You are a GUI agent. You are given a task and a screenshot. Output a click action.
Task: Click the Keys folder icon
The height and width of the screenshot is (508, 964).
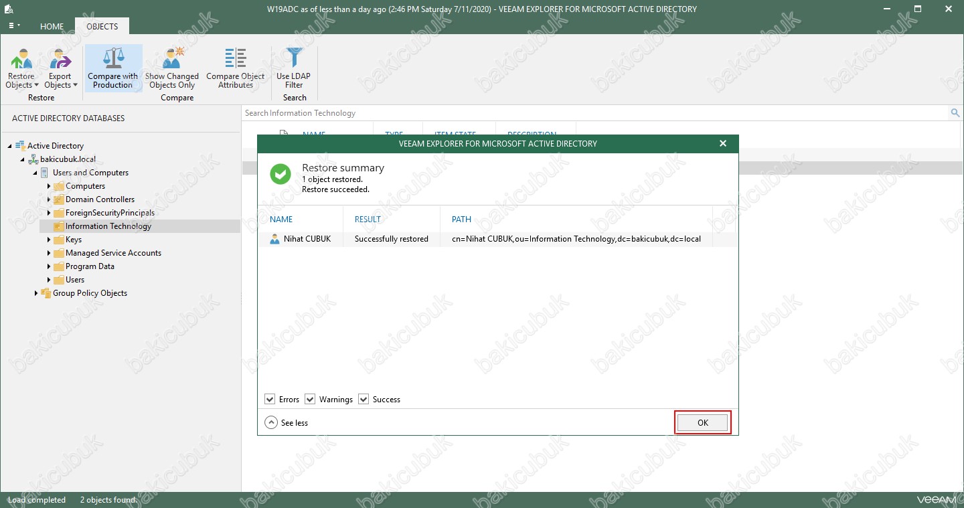pyautogui.click(x=58, y=240)
